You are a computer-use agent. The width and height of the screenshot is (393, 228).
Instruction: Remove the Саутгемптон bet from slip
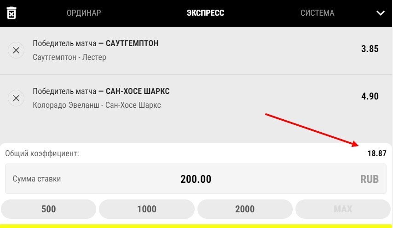16,50
